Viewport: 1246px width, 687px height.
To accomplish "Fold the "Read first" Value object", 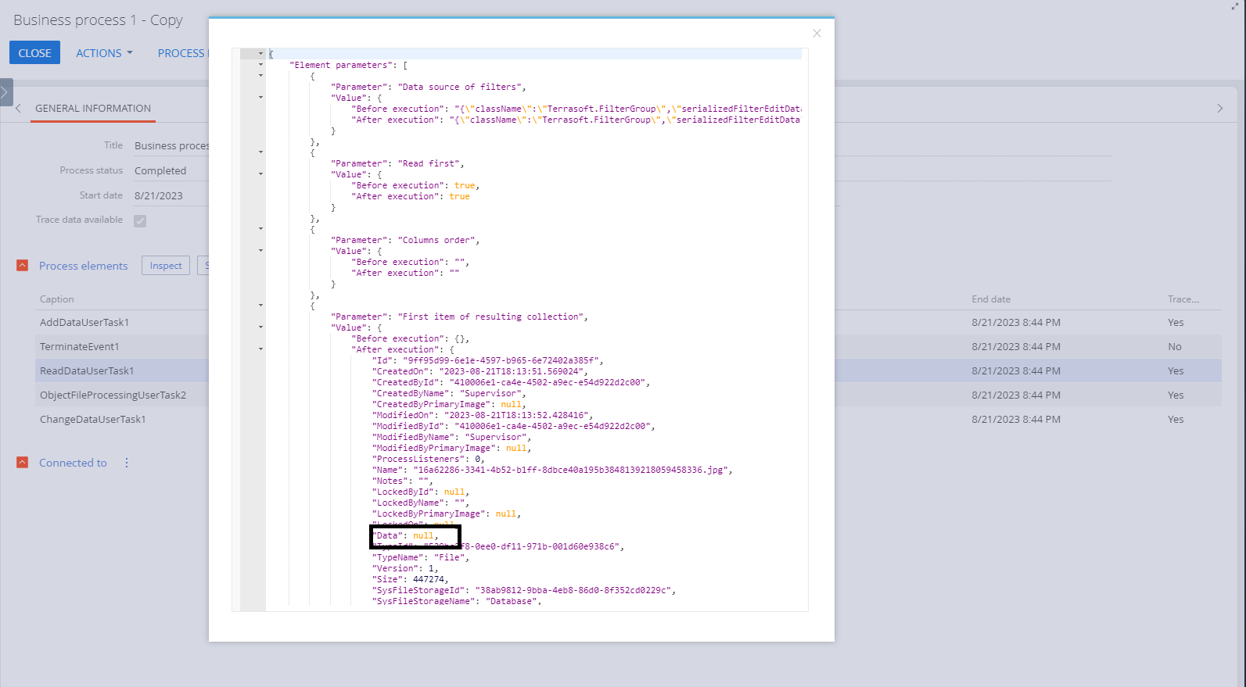I will [260, 174].
